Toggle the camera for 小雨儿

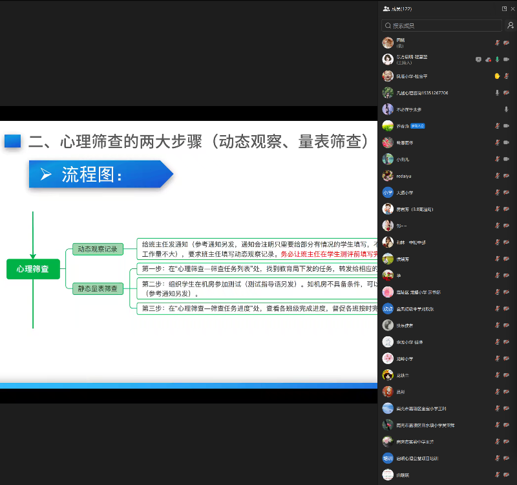(507, 160)
